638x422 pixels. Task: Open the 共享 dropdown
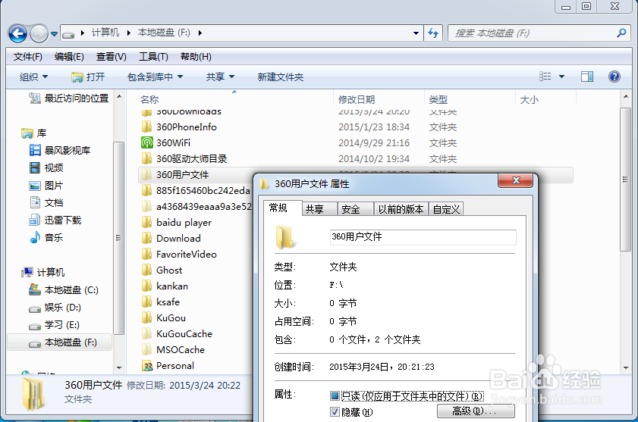pyautogui.click(x=220, y=77)
